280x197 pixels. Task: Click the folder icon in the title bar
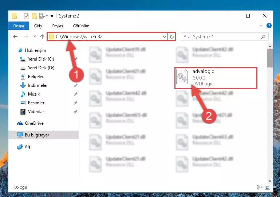[15, 16]
